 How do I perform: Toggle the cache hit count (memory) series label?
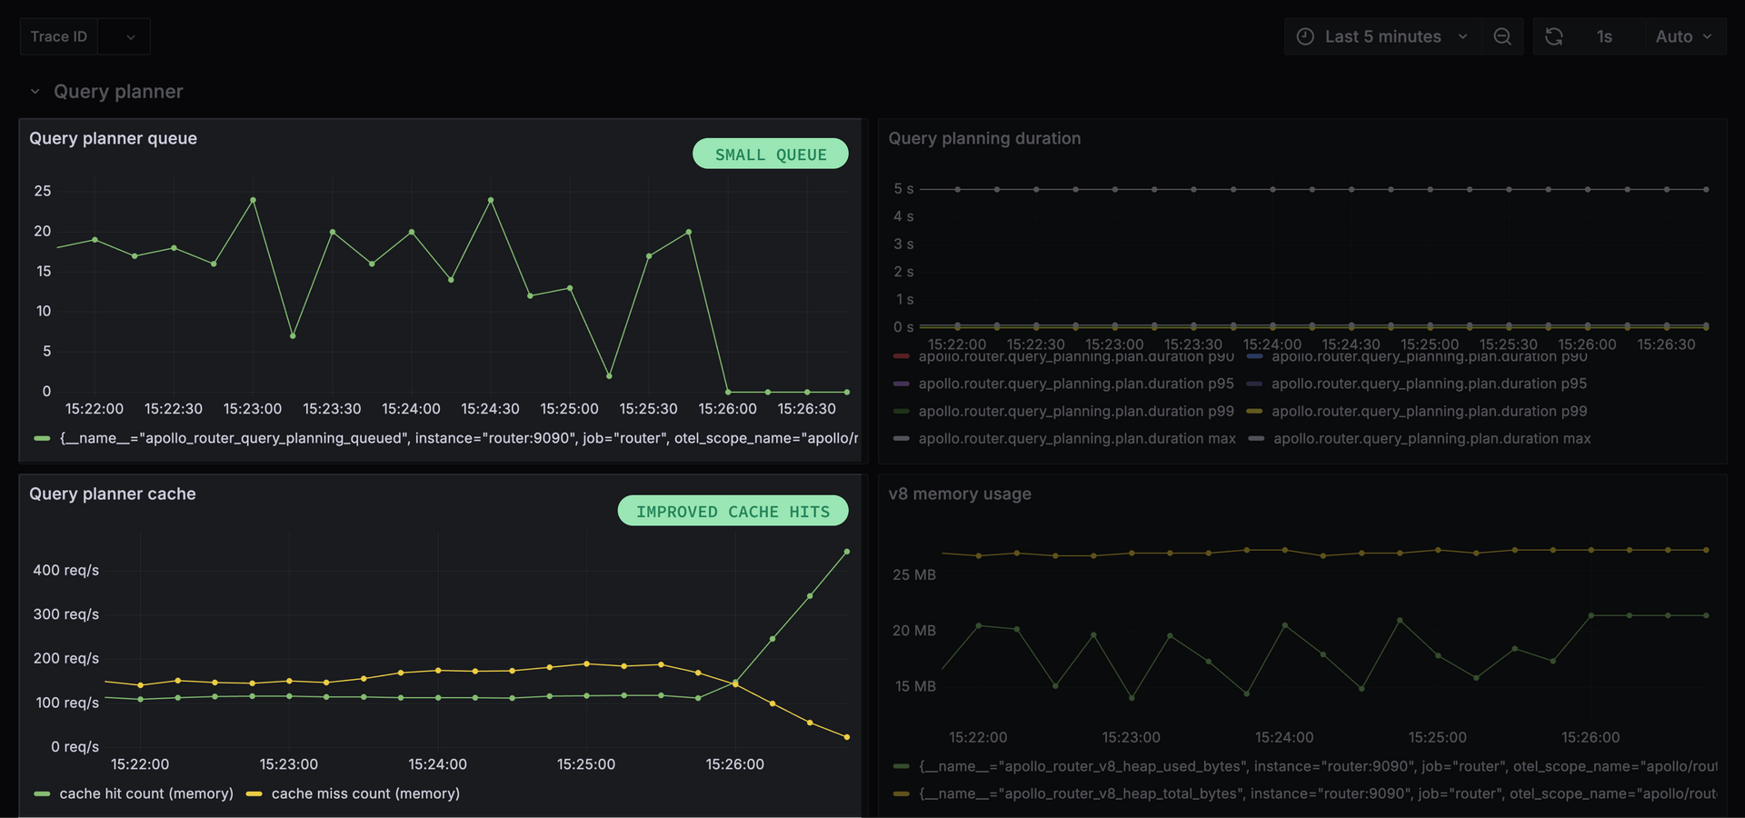[x=146, y=793]
